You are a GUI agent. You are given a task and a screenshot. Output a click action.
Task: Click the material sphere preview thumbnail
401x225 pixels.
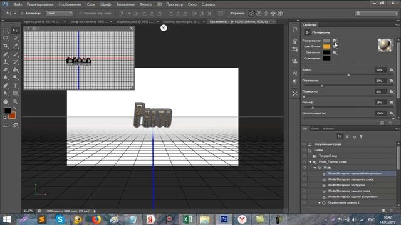(385, 45)
